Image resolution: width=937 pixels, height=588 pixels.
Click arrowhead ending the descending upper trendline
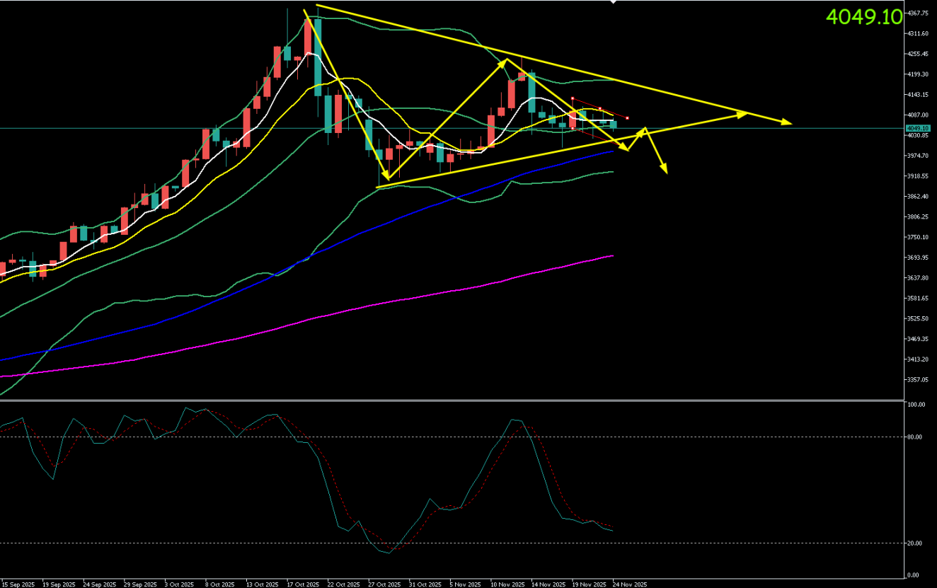pos(787,122)
